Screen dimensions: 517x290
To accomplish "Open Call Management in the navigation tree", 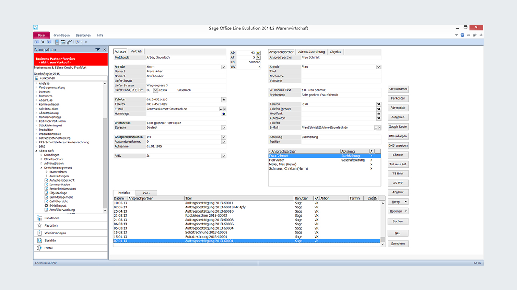I will pos(58,197).
